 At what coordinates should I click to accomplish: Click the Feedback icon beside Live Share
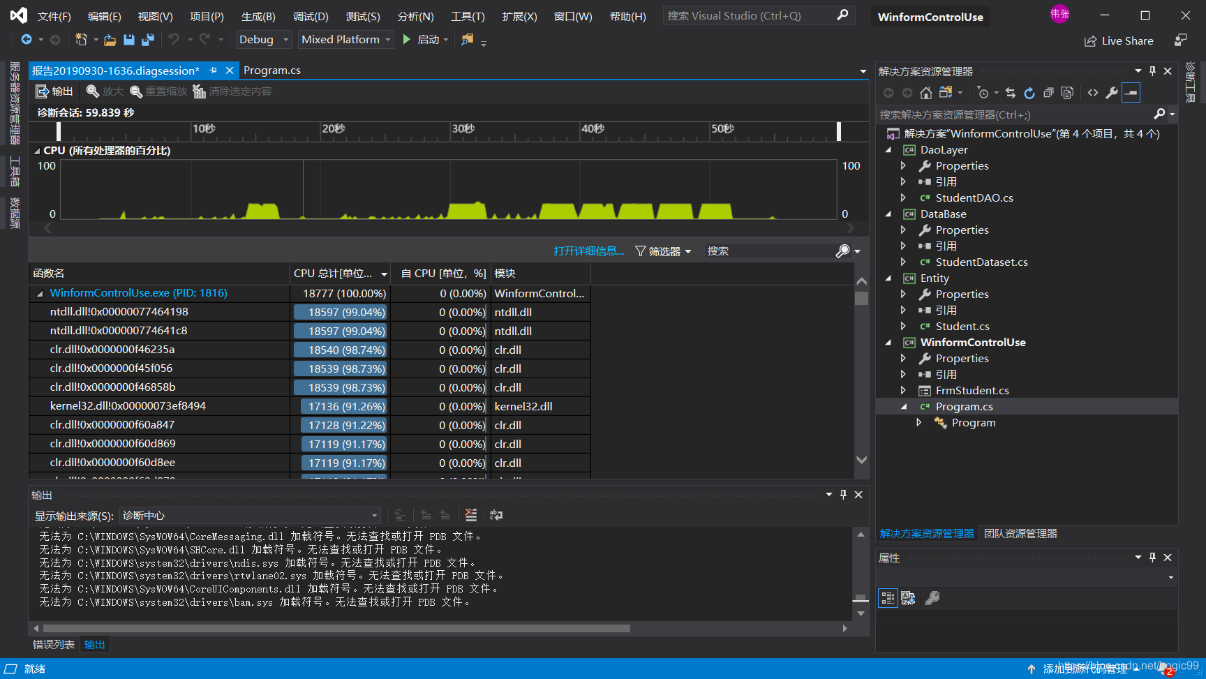(1180, 40)
